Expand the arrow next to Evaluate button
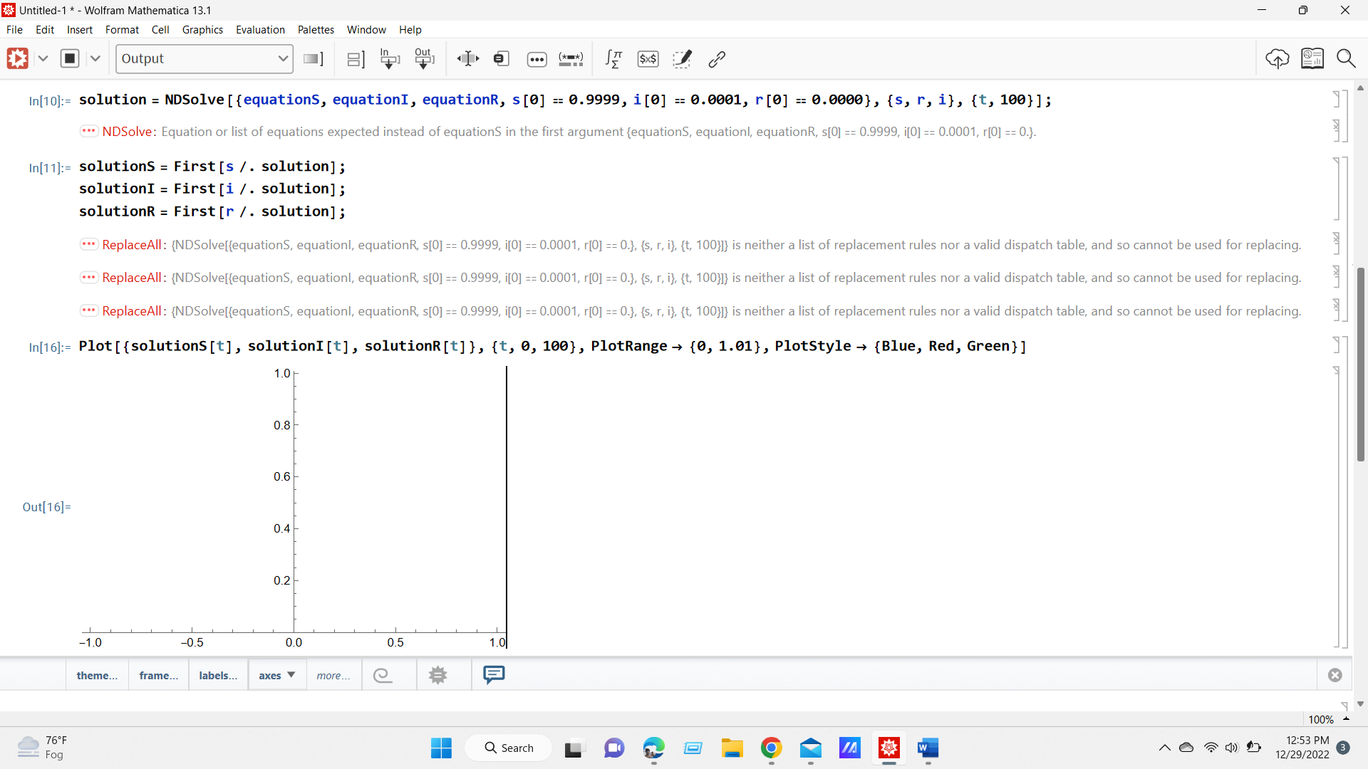 tap(43, 58)
